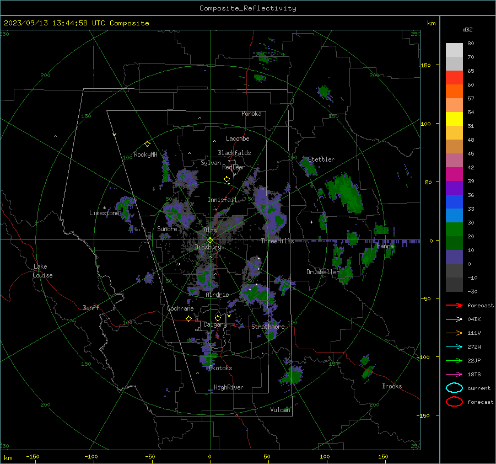Click the Strathmore map label
Image resolution: width=496 pixels, height=464 pixels.
tap(268, 327)
